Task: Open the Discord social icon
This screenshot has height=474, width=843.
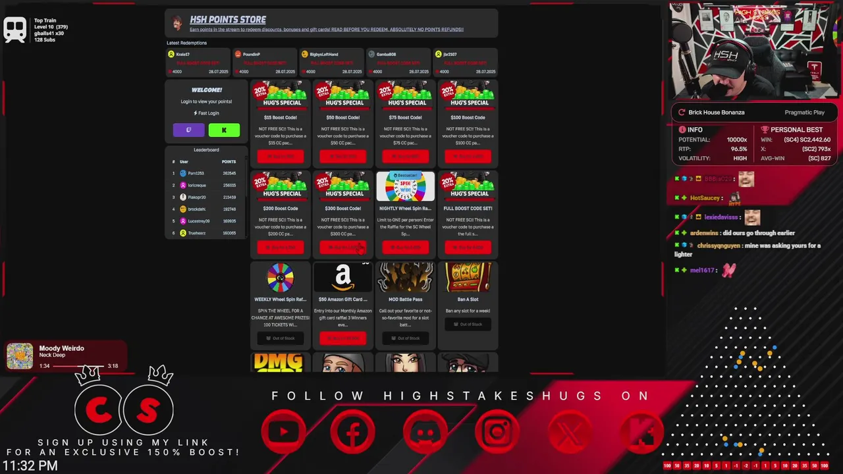Action: (x=425, y=432)
